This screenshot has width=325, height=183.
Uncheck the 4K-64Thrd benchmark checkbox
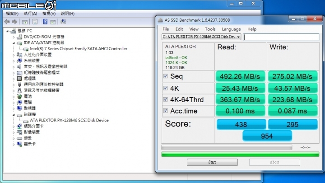[165, 99]
